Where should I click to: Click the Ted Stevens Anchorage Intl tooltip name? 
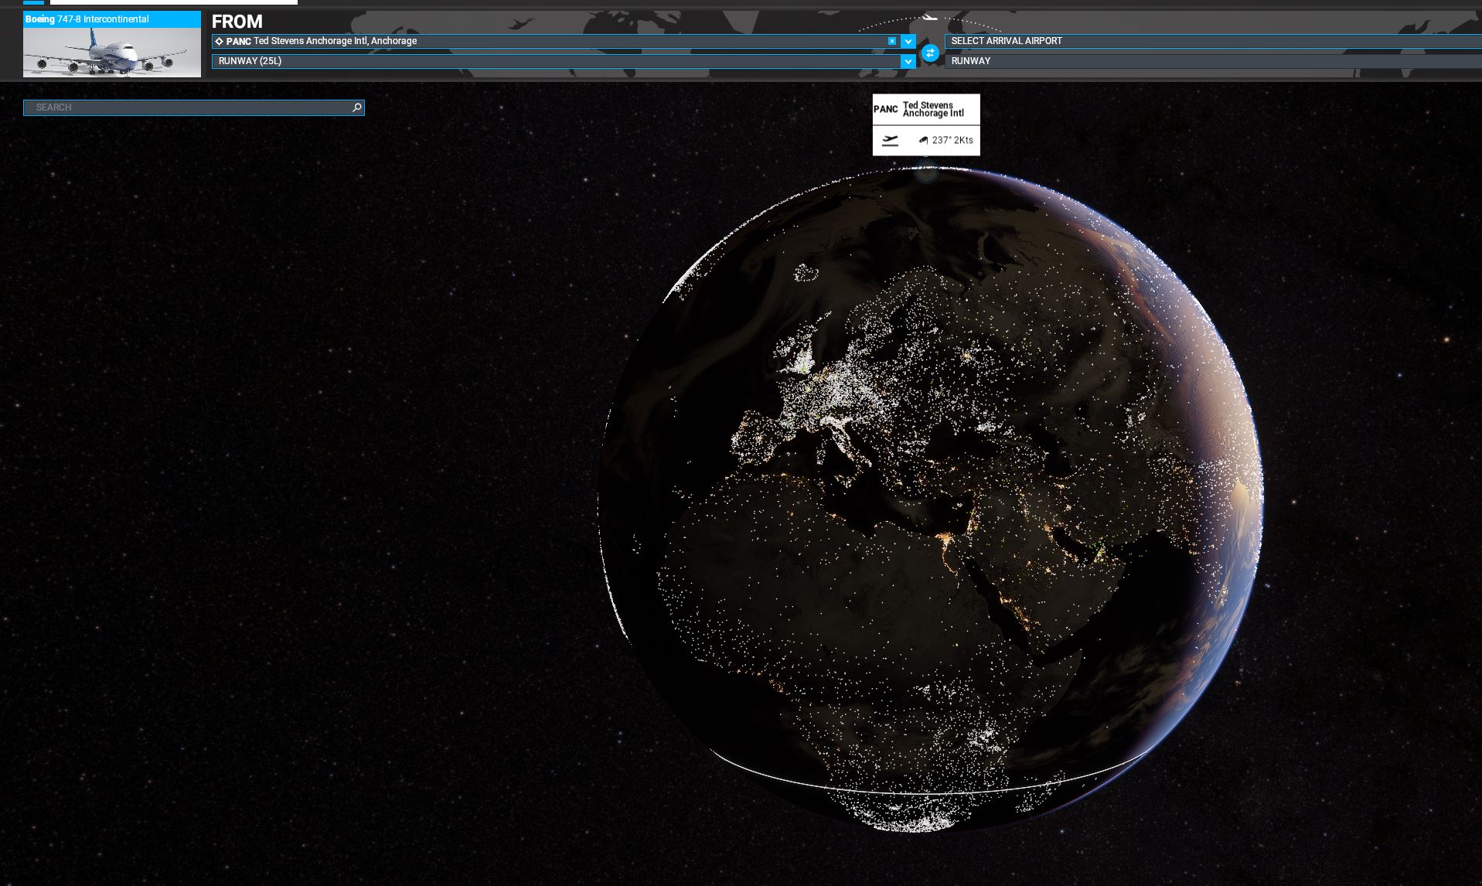coord(933,109)
